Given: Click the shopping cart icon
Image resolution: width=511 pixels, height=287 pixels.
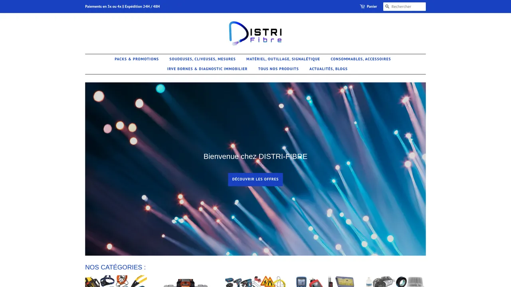Looking at the screenshot, I should click(362, 6).
